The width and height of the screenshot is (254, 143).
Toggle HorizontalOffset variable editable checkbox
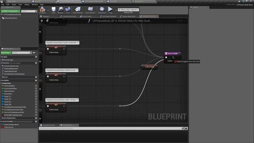pos(36,89)
